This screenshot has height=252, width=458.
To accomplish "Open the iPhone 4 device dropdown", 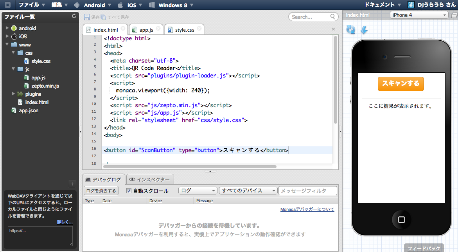I will (x=419, y=15).
